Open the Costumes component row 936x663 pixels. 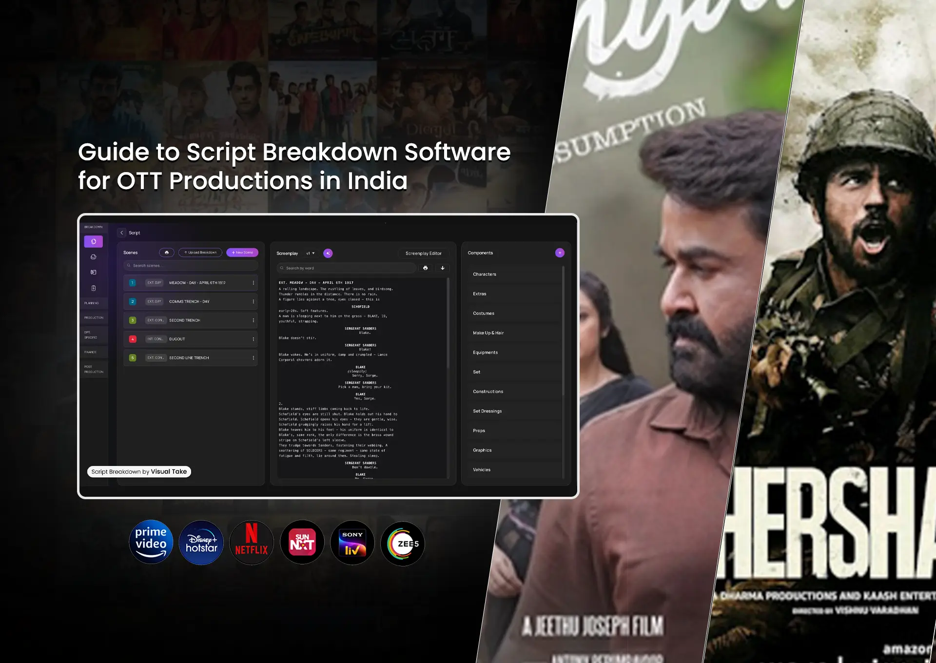tap(514, 313)
